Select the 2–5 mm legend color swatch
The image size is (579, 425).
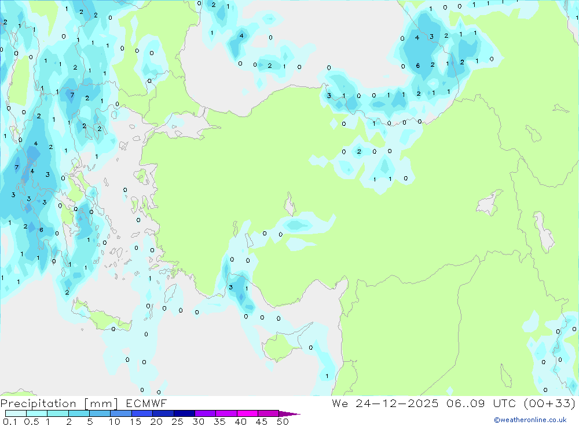tap(79, 413)
